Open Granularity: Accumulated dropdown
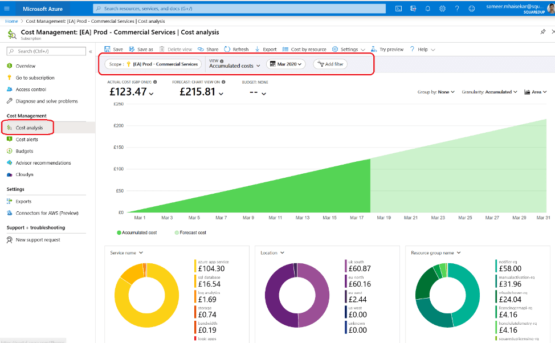Image resolution: width=555 pixels, height=343 pixels. click(x=489, y=92)
